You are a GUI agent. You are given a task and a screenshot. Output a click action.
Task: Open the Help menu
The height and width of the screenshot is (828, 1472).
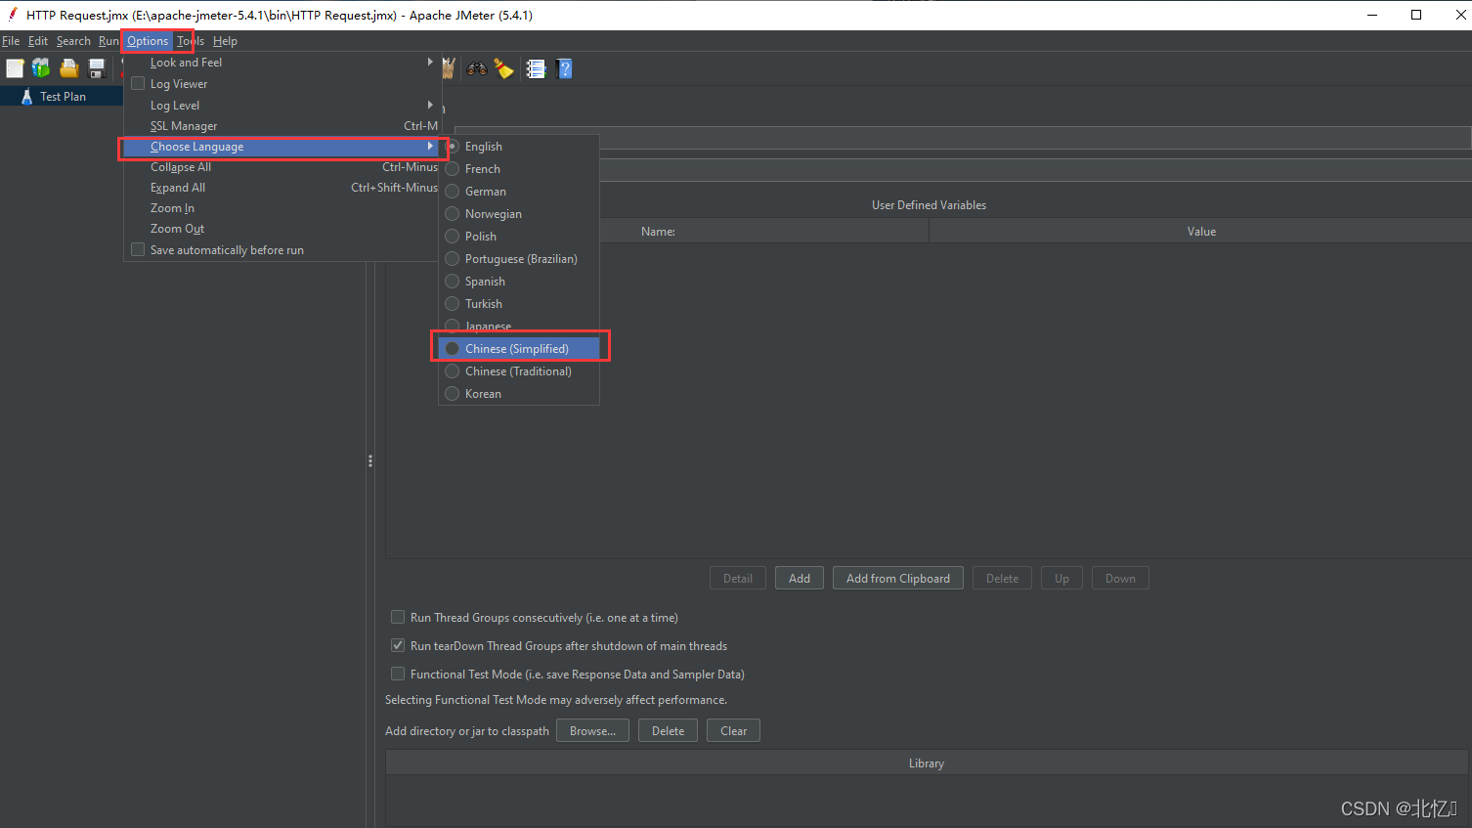pos(225,41)
